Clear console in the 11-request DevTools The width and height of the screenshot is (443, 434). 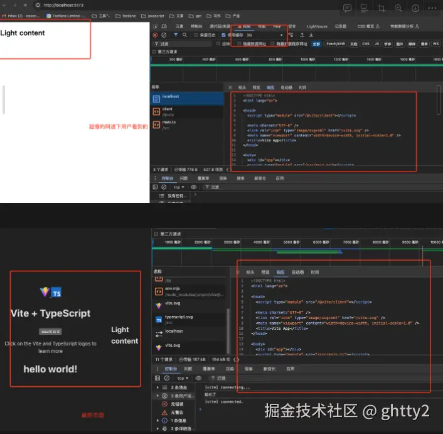(167, 378)
